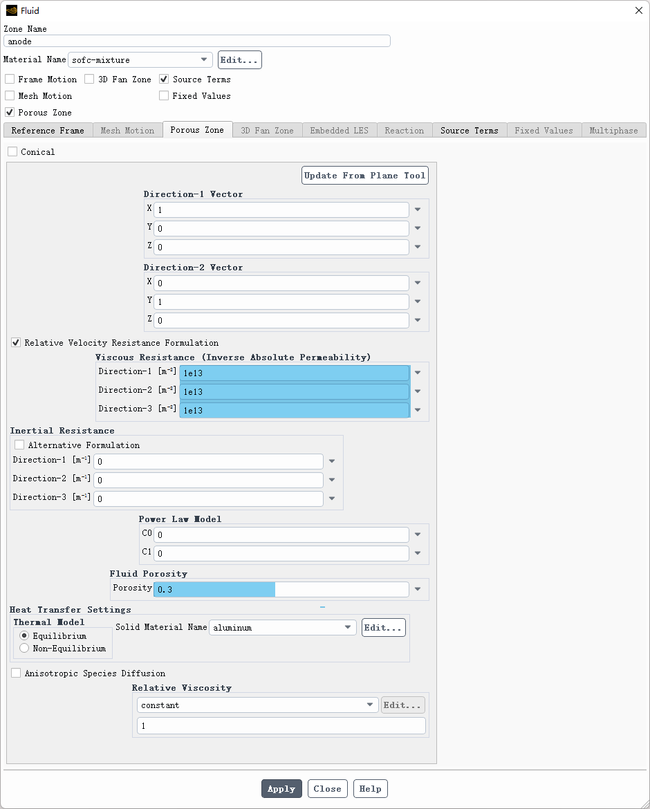
Task: Click the Fluent app icon in title bar
Action: click(x=11, y=10)
